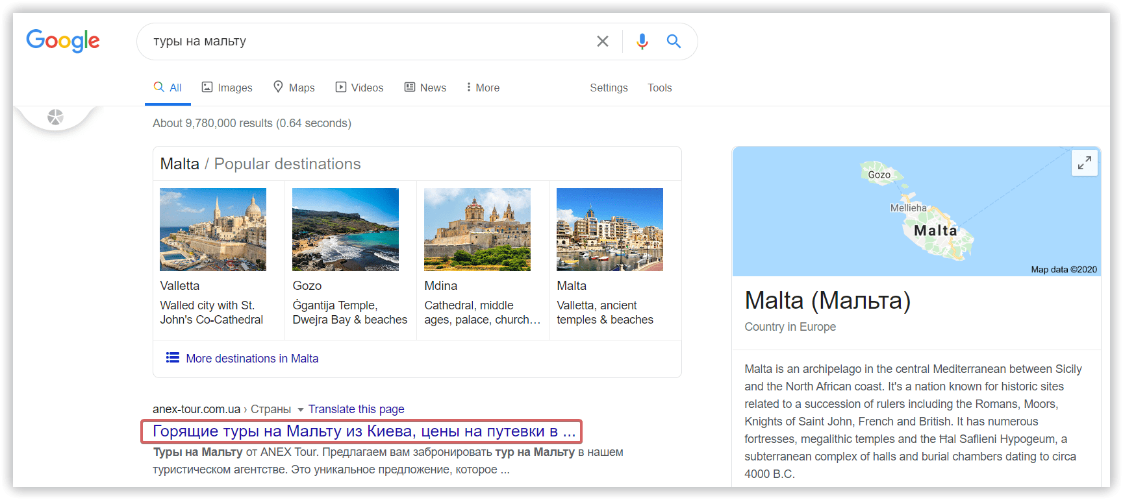Image resolution: width=1123 pixels, height=500 pixels.
Task: Click the list icon beside More destinations
Action: (173, 358)
